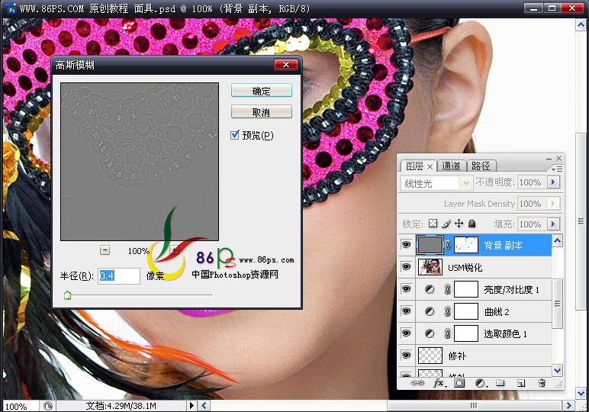Click the 半径 radius input field
This screenshot has height=412, width=589.
pos(119,275)
